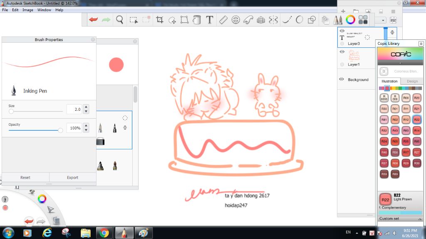
Task: Enable the French Curve guide
Action: click(x=248, y=20)
